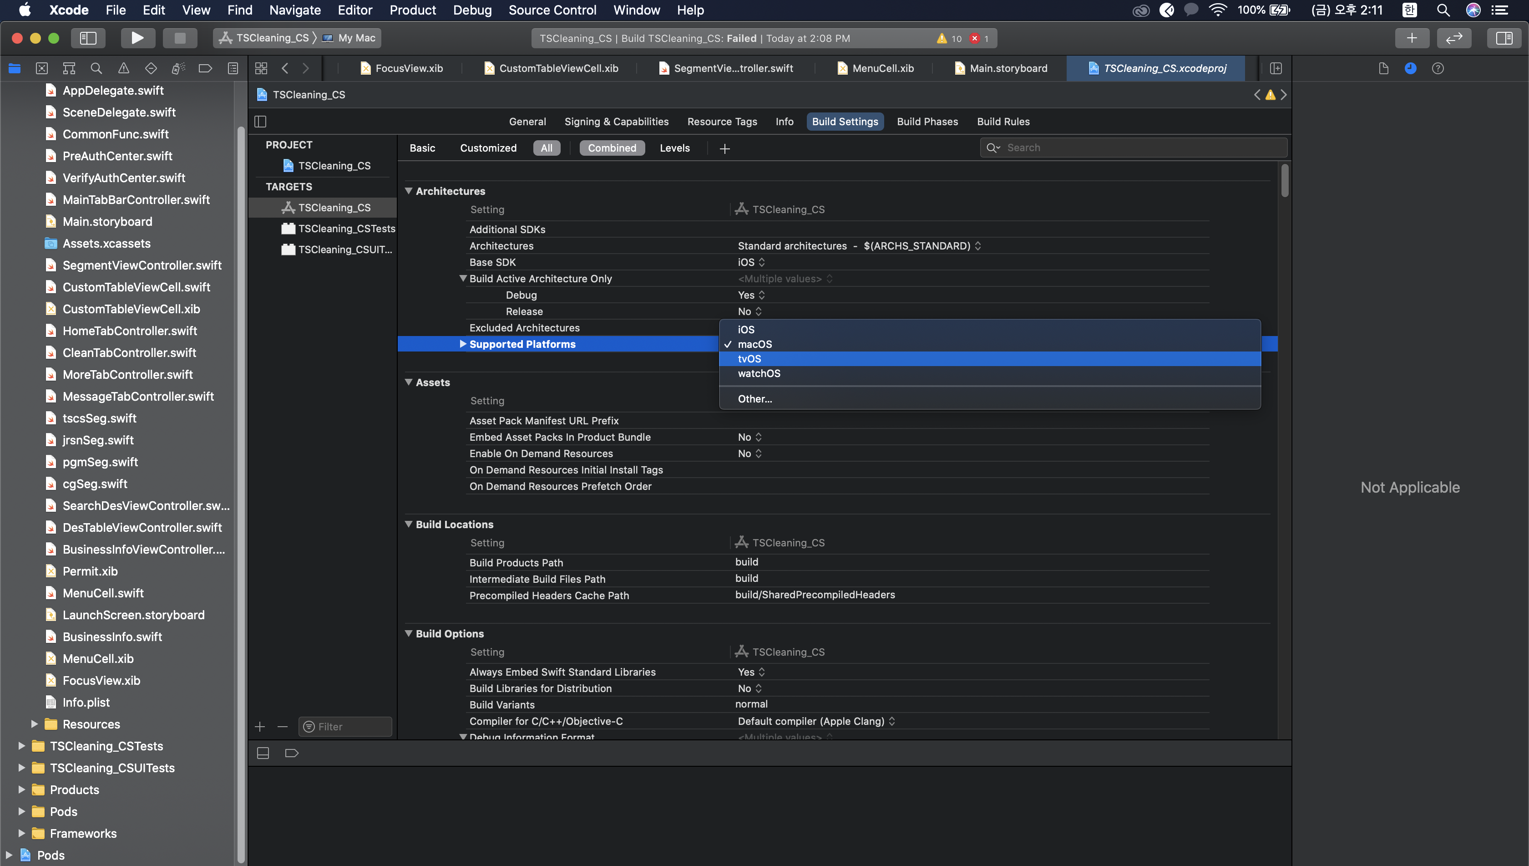This screenshot has height=866, width=1529.
Task: Open the Signing & Capabilities tab
Action: [x=617, y=121]
